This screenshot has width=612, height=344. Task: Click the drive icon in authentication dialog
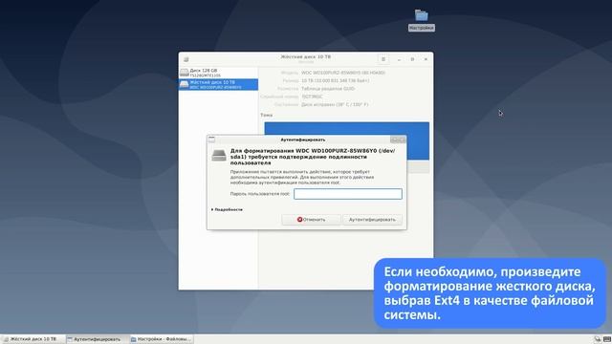[219, 155]
